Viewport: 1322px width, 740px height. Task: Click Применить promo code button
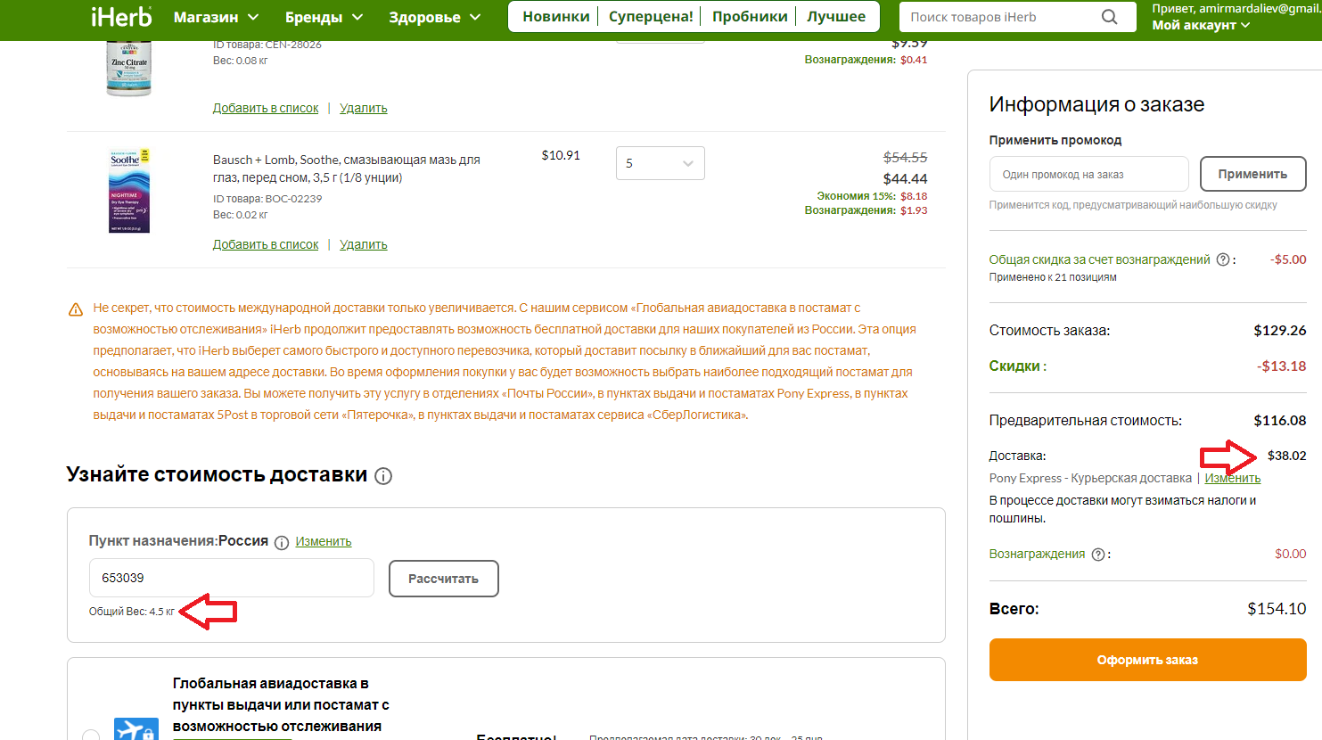[x=1252, y=174]
